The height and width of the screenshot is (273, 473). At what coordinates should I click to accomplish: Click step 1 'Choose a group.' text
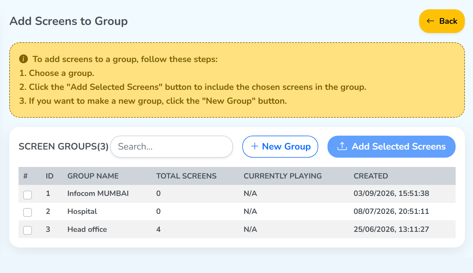pos(57,73)
